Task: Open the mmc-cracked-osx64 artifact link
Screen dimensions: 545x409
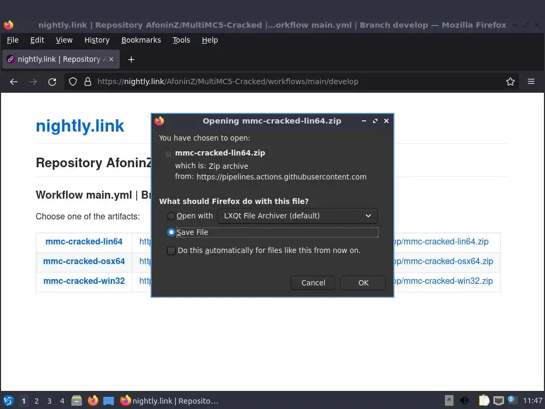Action: pyautogui.click(x=84, y=261)
